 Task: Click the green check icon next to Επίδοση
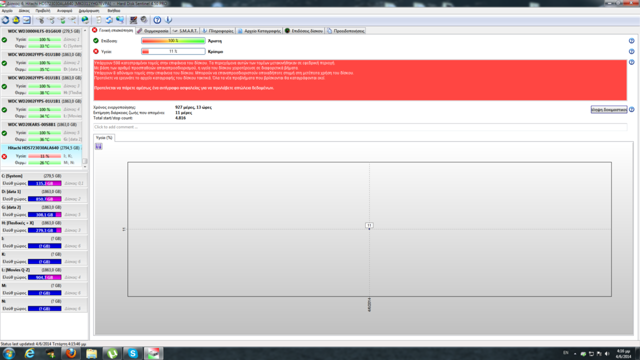point(96,40)
